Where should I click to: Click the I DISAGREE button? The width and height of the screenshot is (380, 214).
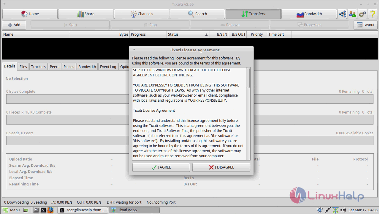click(221, 167)
